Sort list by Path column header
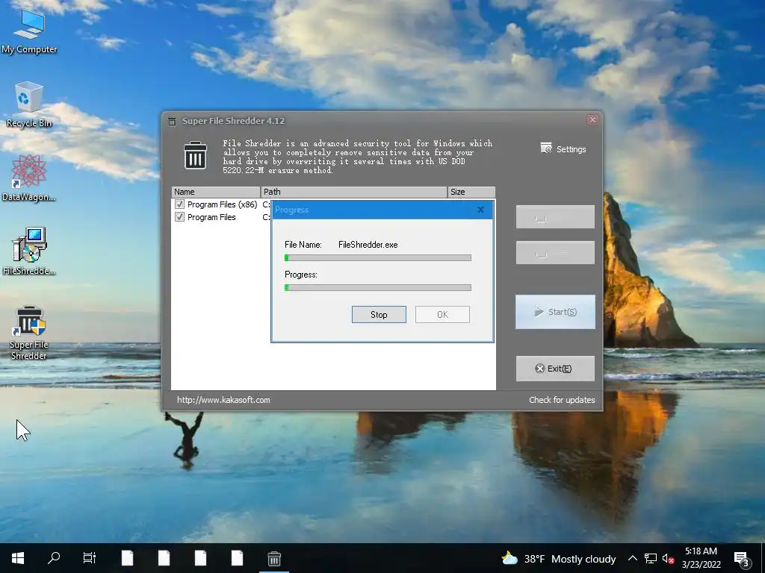This screenshot has height=573, width=765. pos(354,192)
